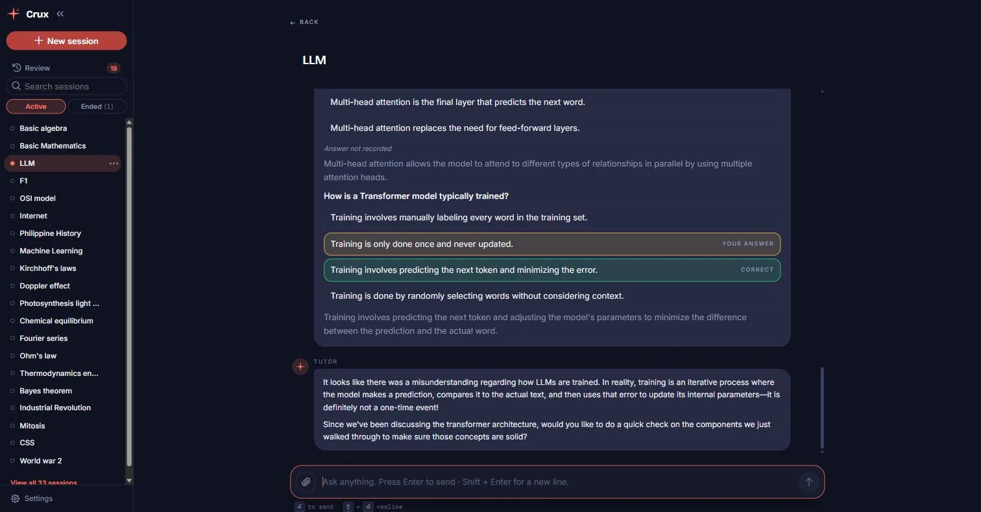Click sidebar list scroll down arrow
The image size is (981, 512).
129,480
